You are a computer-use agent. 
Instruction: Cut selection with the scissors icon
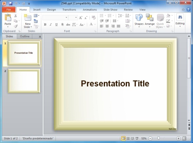[16, 16]
